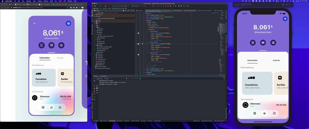Collapse the screens folder in Project tree

coord(96,31)
